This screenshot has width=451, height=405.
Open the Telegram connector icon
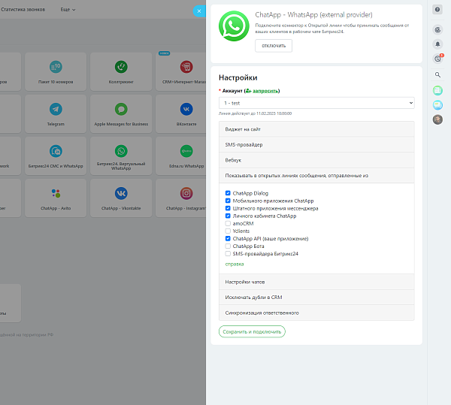pos(56,109)
